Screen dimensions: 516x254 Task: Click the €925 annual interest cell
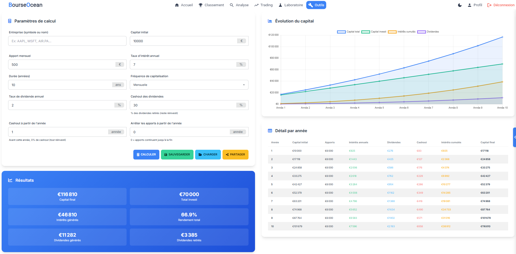(x=352, y=151)
